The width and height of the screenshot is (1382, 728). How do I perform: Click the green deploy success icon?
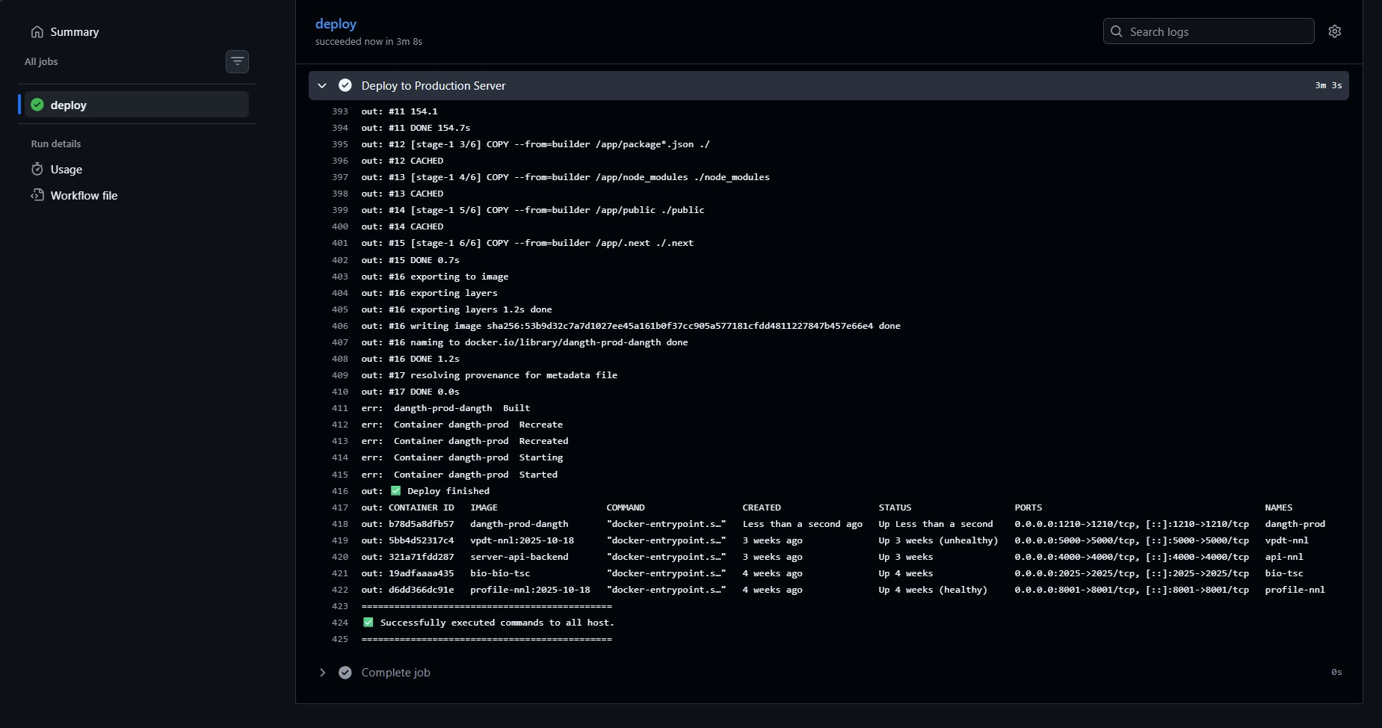tap(37, 105)
